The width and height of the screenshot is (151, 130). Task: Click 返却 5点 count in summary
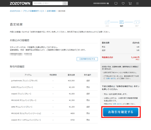point(138,50)
